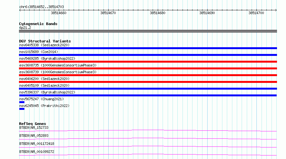
Task: Click the red bar for nsv6406200
Action: (x=148, y=82)
